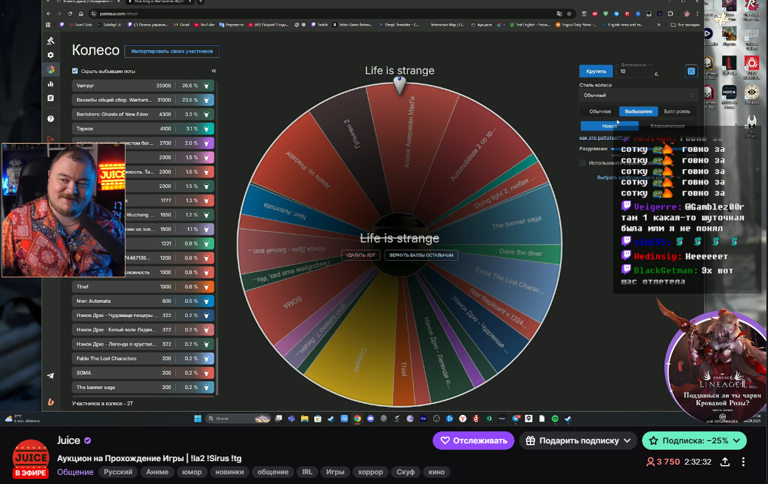Open the YouTube bookmark

pos(204,25)
